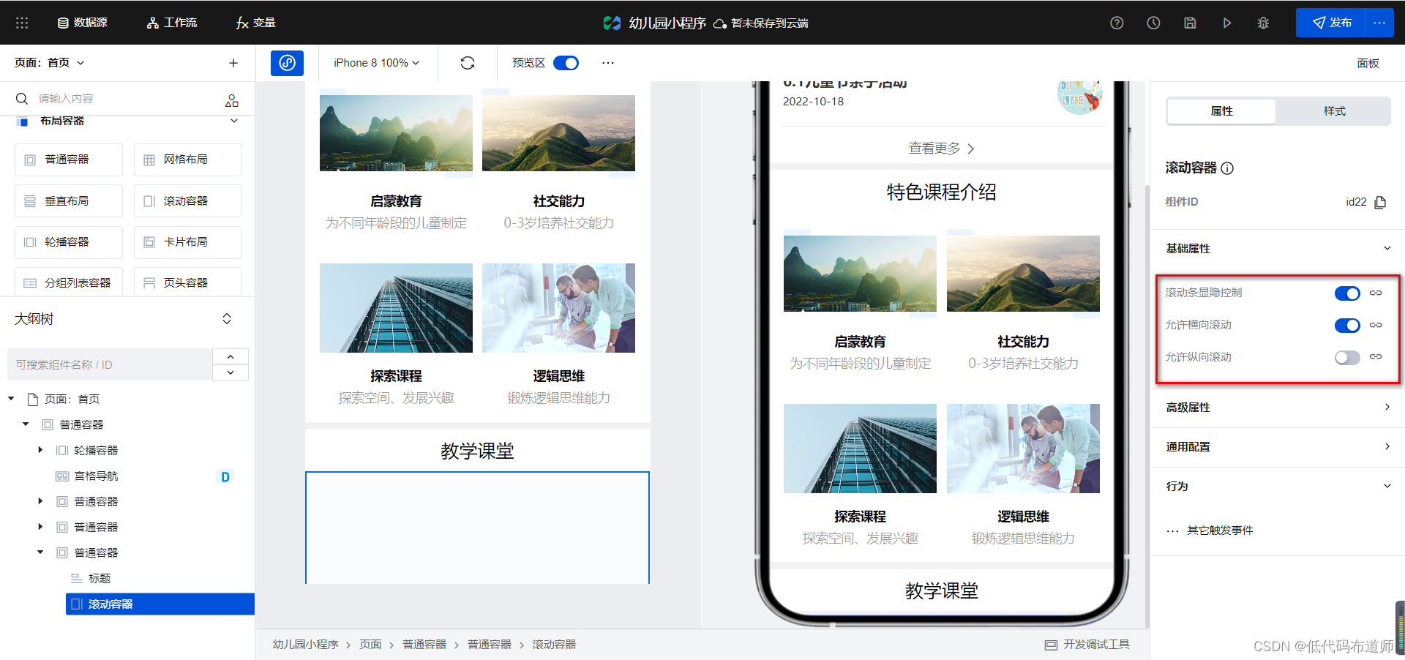Switch to the 样式 style tab
The height and width of the screenshot is (660, 1405).
[1334, 111]
